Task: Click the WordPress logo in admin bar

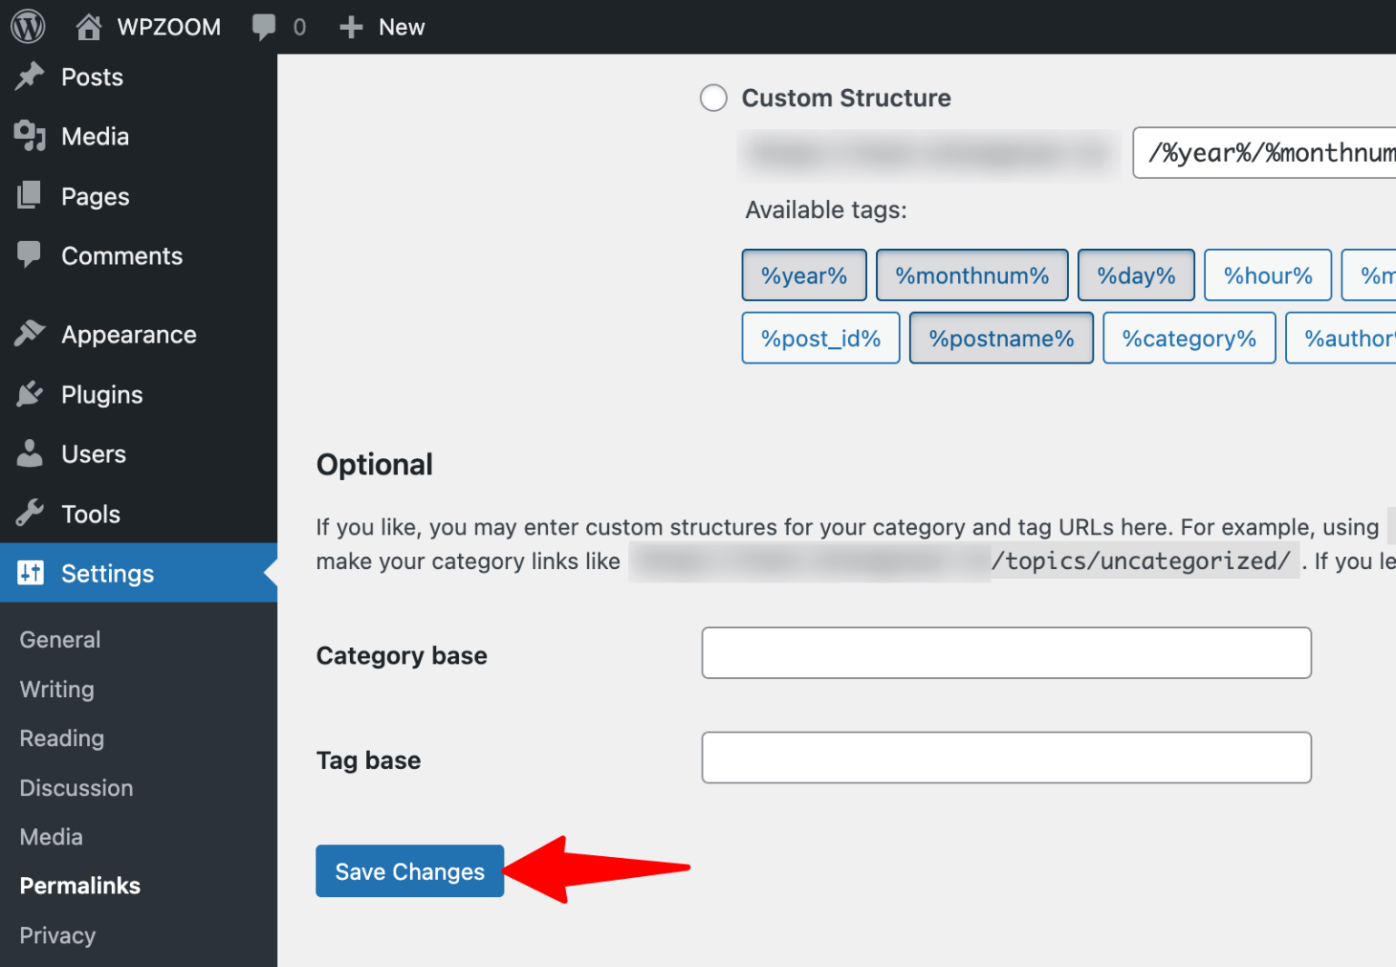Action: tap(26, 25)
